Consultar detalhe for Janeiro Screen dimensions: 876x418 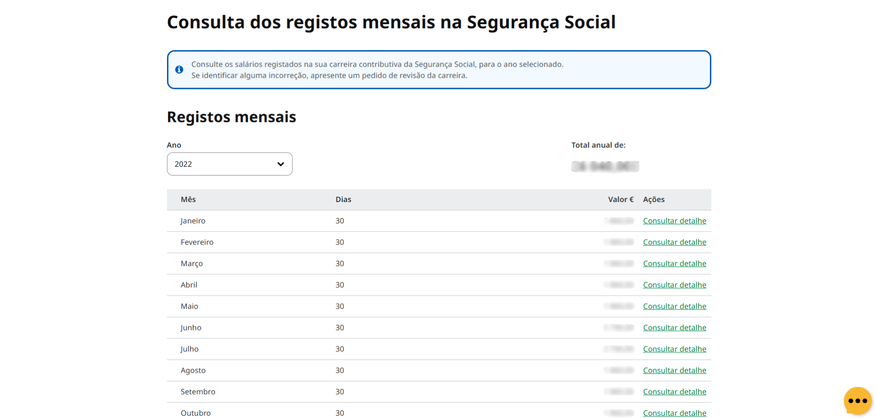pyautogui.click(x=674, y=221)
